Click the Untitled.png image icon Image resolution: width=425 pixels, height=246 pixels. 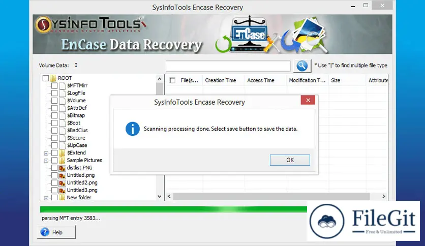[63, 175]
